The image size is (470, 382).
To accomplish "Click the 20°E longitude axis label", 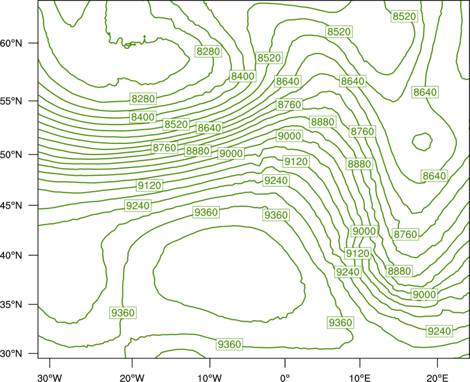I will 437,378.
